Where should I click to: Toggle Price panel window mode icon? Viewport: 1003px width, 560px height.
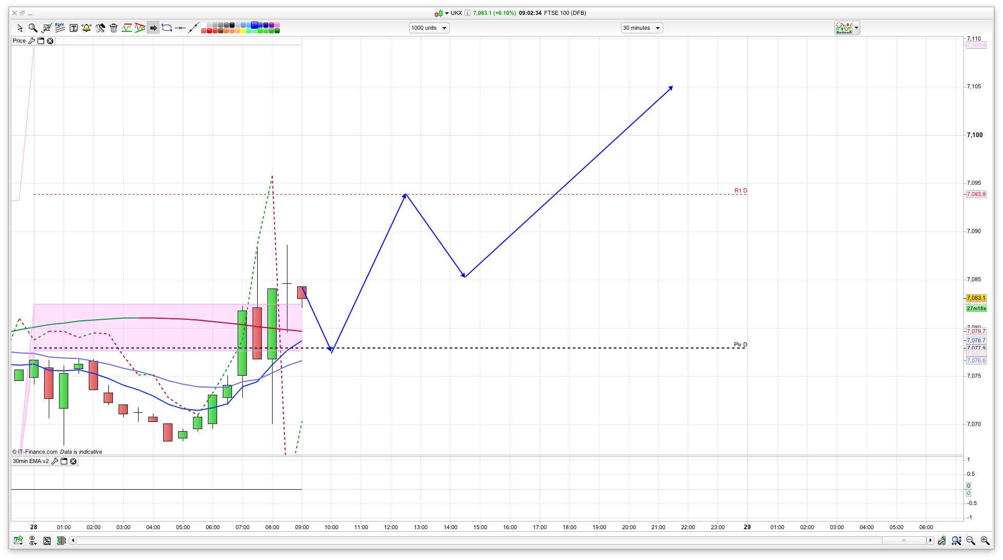click(41, 41)
